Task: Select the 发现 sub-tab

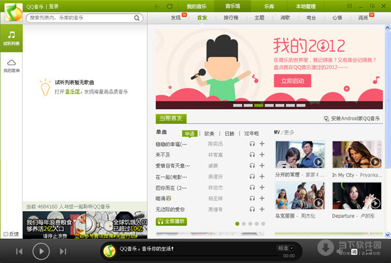Action: tap(176, 18)
